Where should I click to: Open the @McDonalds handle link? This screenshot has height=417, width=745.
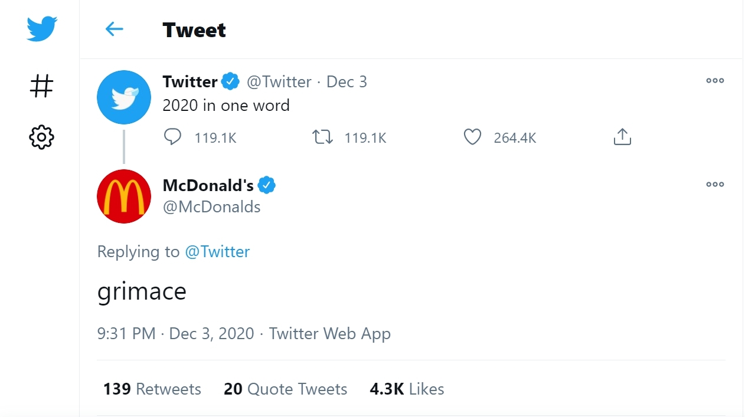pyautogui.click(x=211, y=207)
